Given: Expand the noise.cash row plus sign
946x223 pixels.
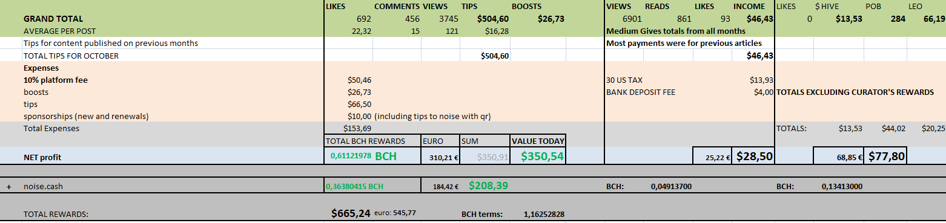Looking at the screenshot, I should tap(8, 187).
